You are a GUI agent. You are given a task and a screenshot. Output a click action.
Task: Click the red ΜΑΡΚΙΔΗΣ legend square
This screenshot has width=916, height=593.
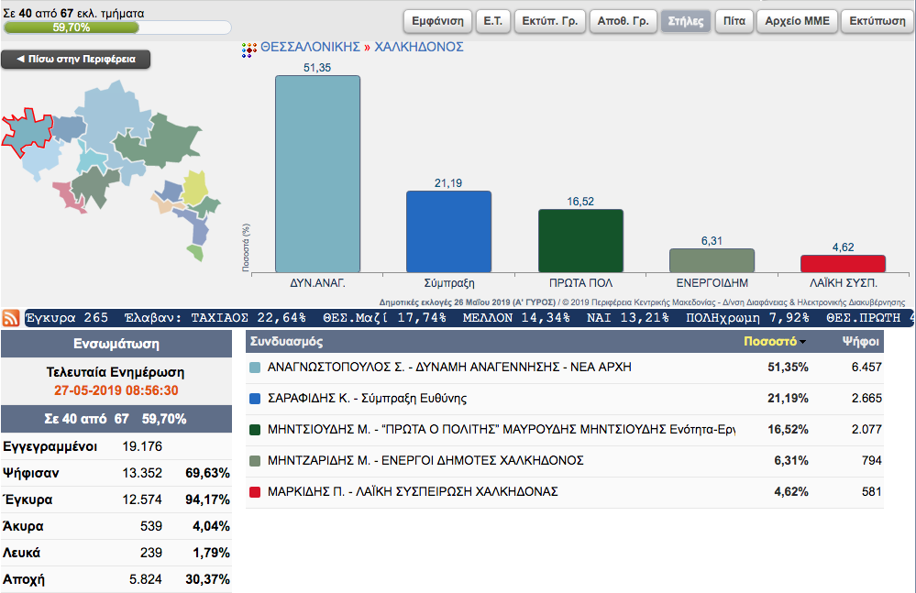257,492
